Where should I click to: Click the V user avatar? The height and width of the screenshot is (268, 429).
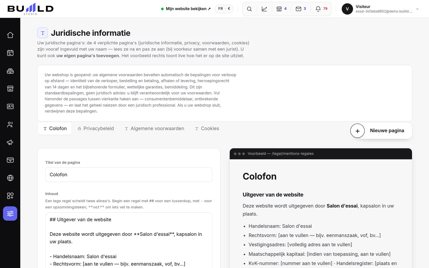(347, 9)
